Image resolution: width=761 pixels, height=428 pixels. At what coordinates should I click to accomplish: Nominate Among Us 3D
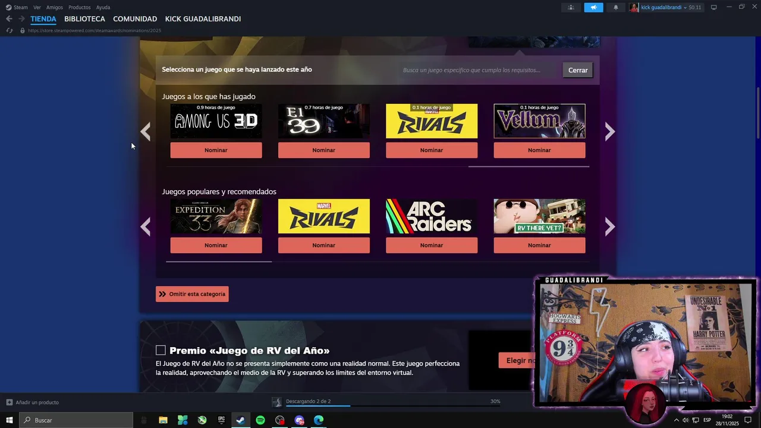[x=216, y=150]
